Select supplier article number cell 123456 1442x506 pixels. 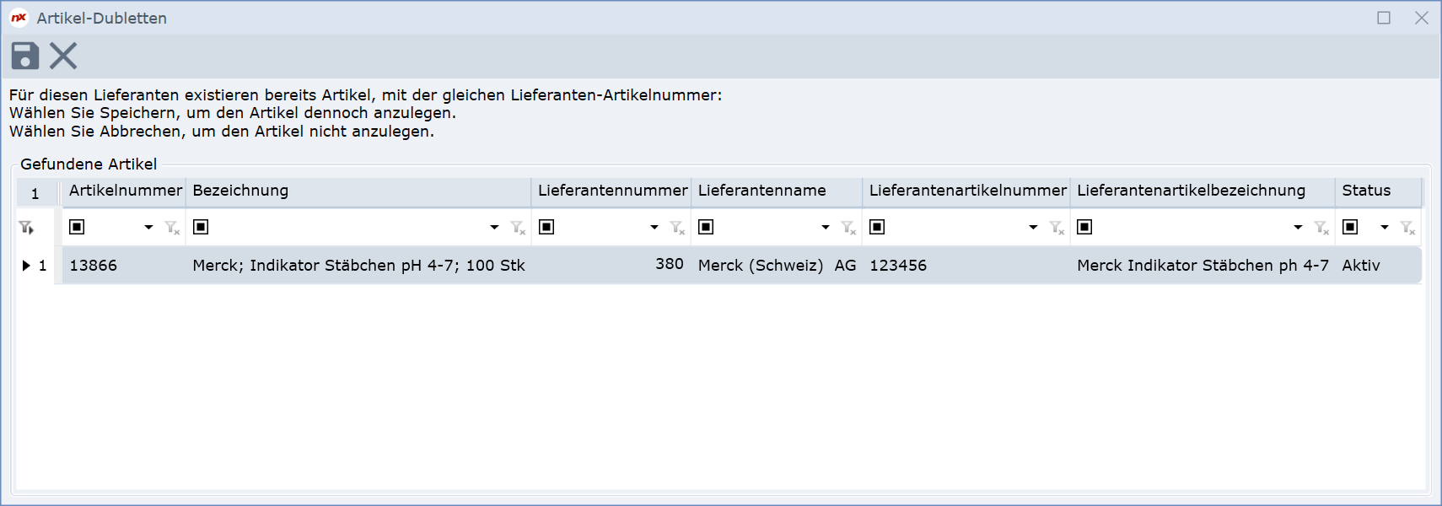tap(966, 266)
